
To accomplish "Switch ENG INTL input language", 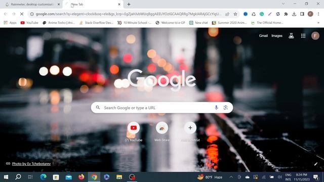I will pyautogui.click(x=288, y=177).
